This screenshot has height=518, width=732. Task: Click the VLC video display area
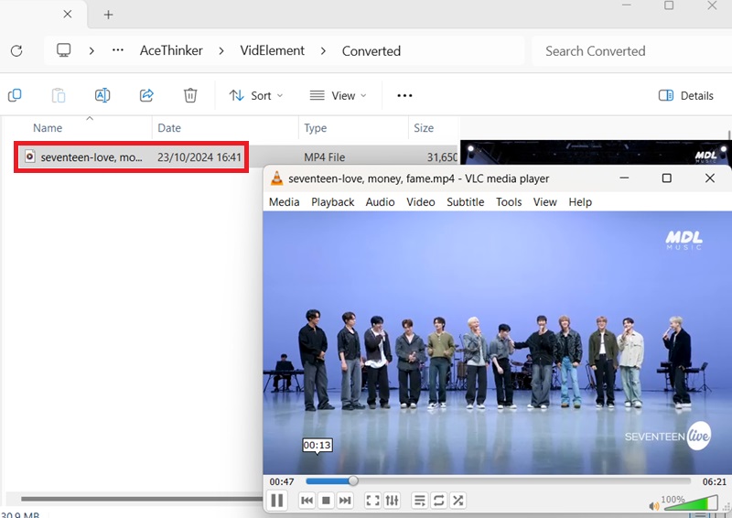[497, 343]
